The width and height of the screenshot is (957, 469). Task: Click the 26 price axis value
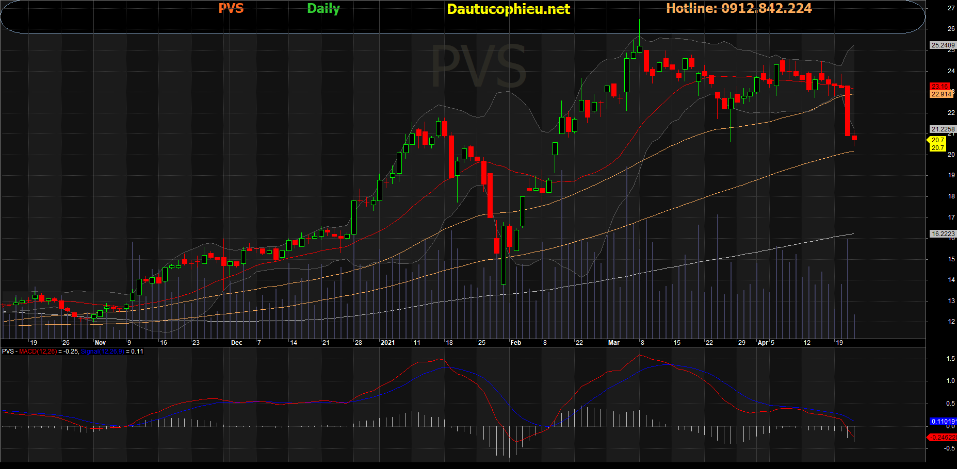pos(951,29)
